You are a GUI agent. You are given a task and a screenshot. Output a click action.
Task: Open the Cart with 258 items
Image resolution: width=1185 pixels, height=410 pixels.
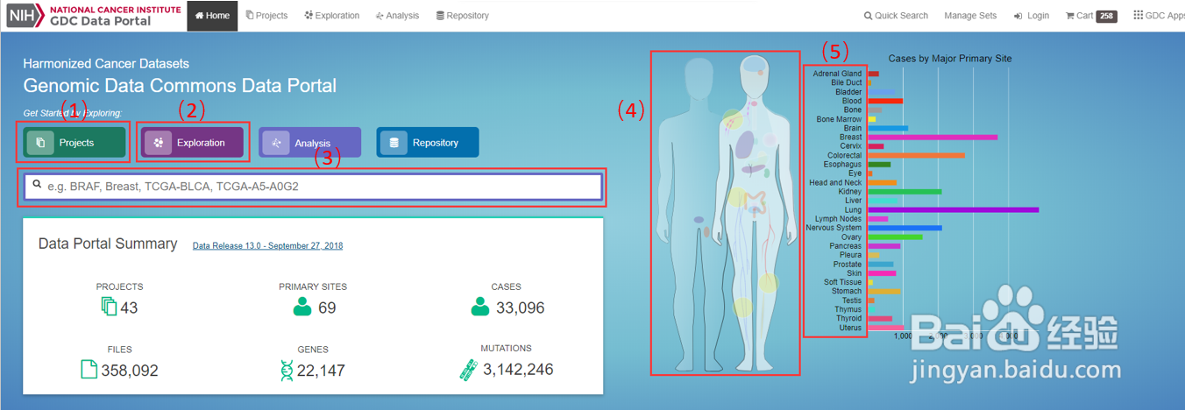(x=1091, y=16)
